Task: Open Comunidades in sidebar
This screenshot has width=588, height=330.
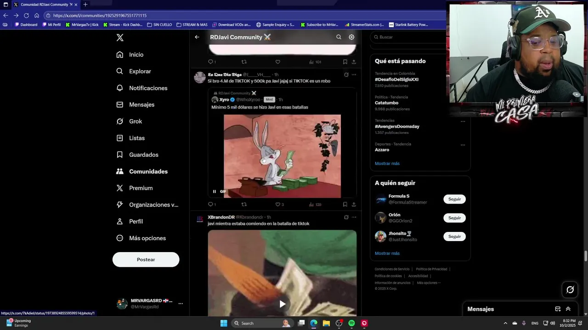Action: coord(142,171)
